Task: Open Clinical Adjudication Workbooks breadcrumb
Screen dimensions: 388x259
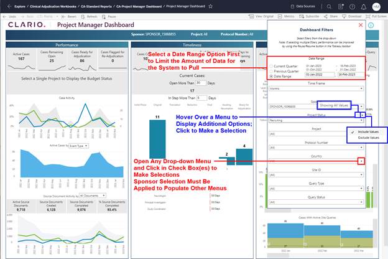Action: point(53,6)
